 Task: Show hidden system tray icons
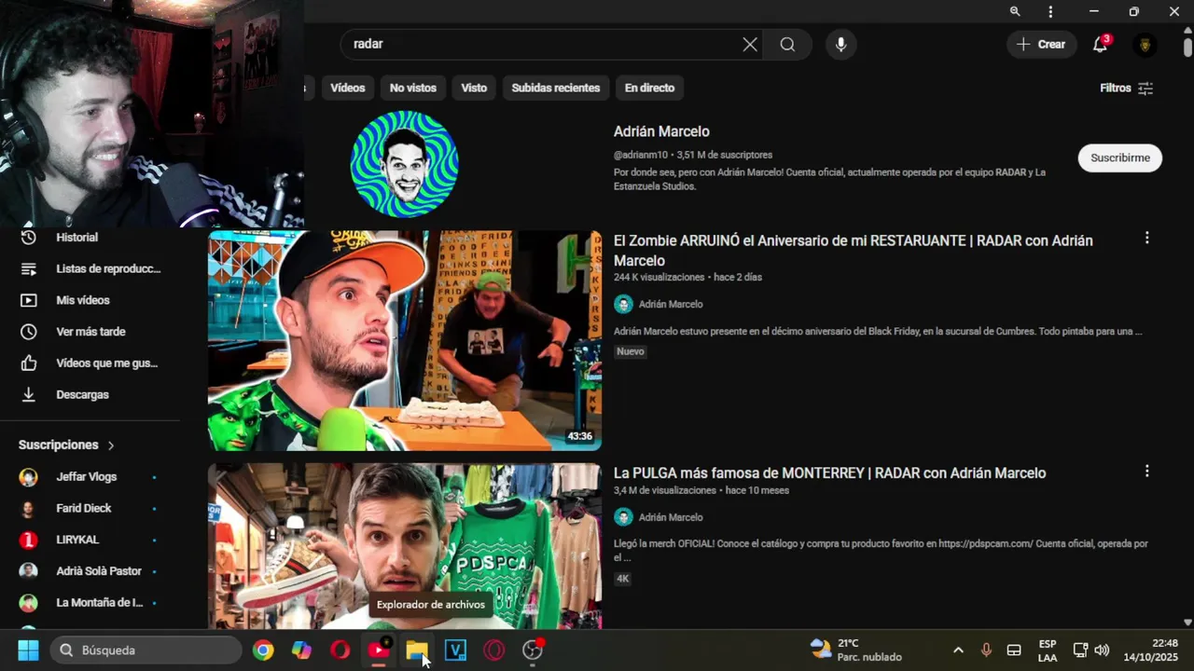click(958, 650)
